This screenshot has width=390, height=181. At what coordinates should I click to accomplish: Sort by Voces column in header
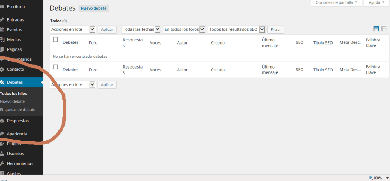[x=155, y=43]
